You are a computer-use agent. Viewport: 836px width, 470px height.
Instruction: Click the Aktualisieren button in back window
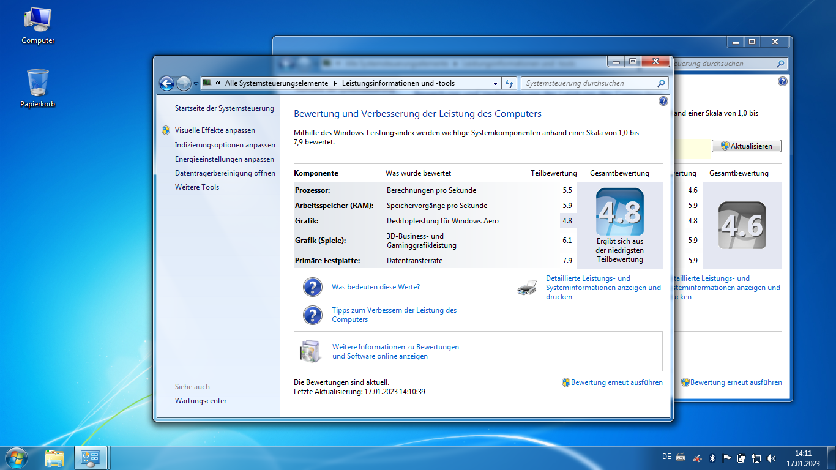747,146
